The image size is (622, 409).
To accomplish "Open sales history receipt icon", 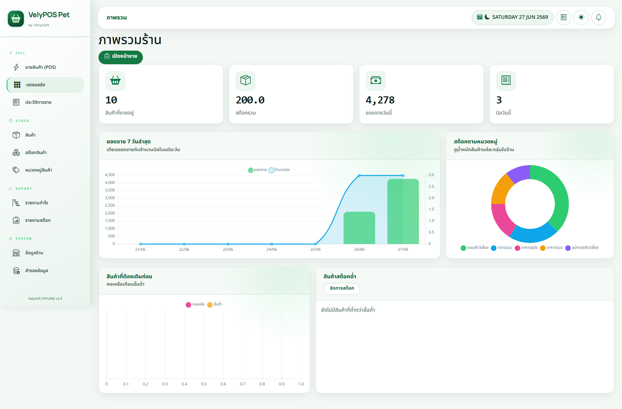I will tap(16, 102).
